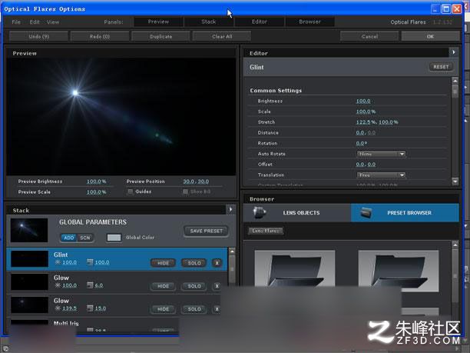Edit the Preview Brightness value

(x=96, y=181)
